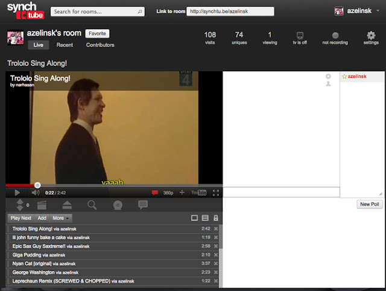Click the Search for rooms field
Viewport: 386px width, 291px height.
tap(98, 11)
